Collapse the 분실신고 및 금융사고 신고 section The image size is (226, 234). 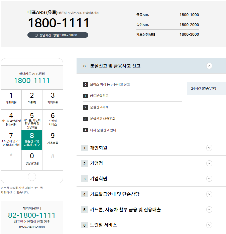point(209,66)
